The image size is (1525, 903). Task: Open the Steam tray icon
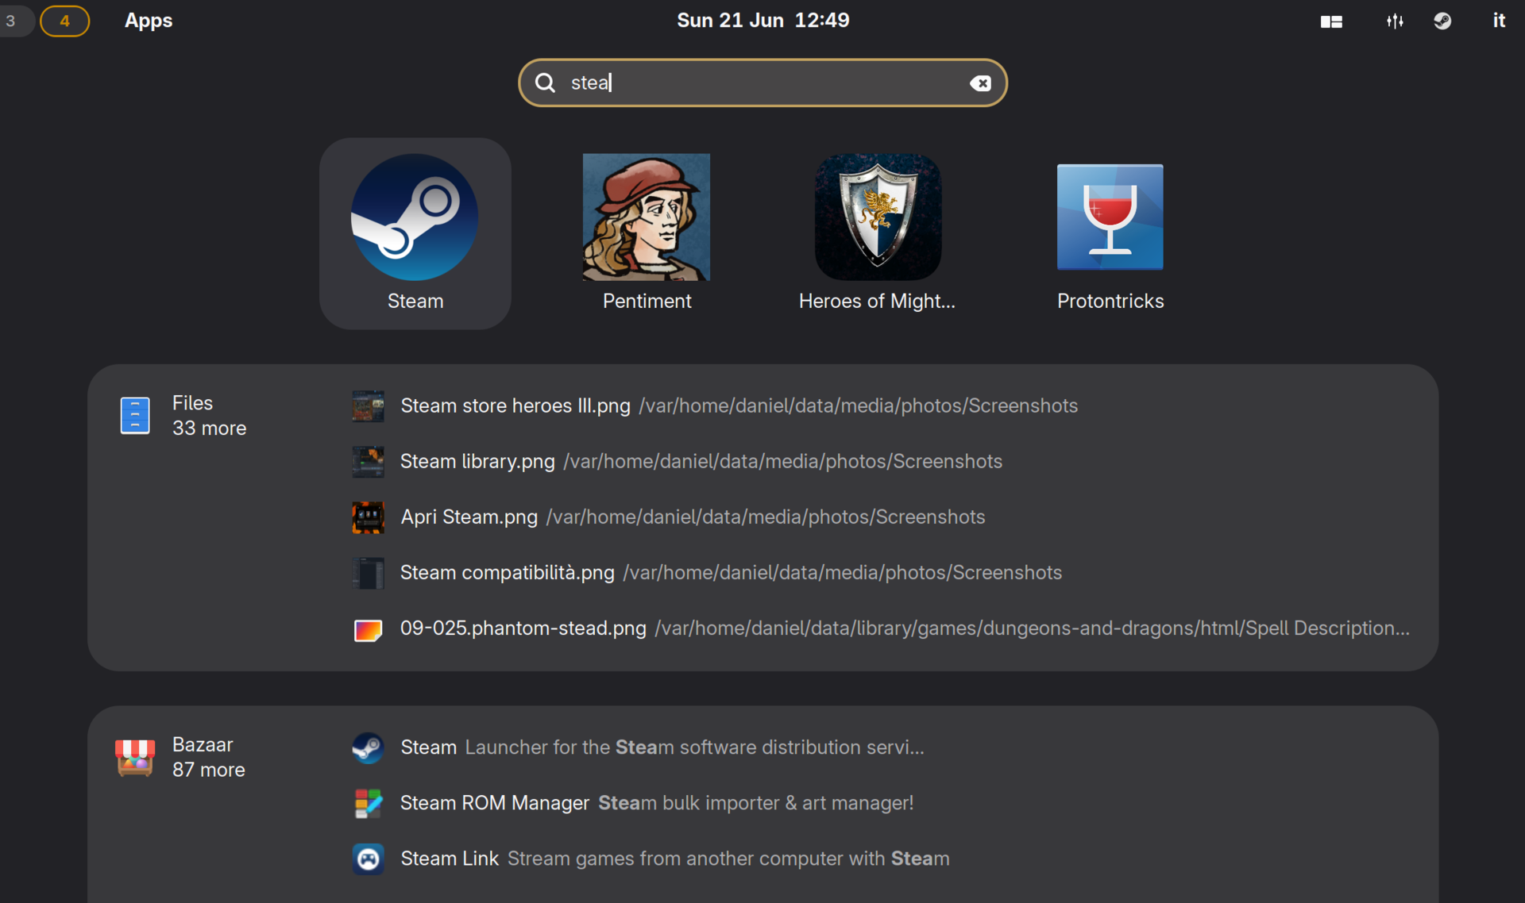tap(1442, 21)
